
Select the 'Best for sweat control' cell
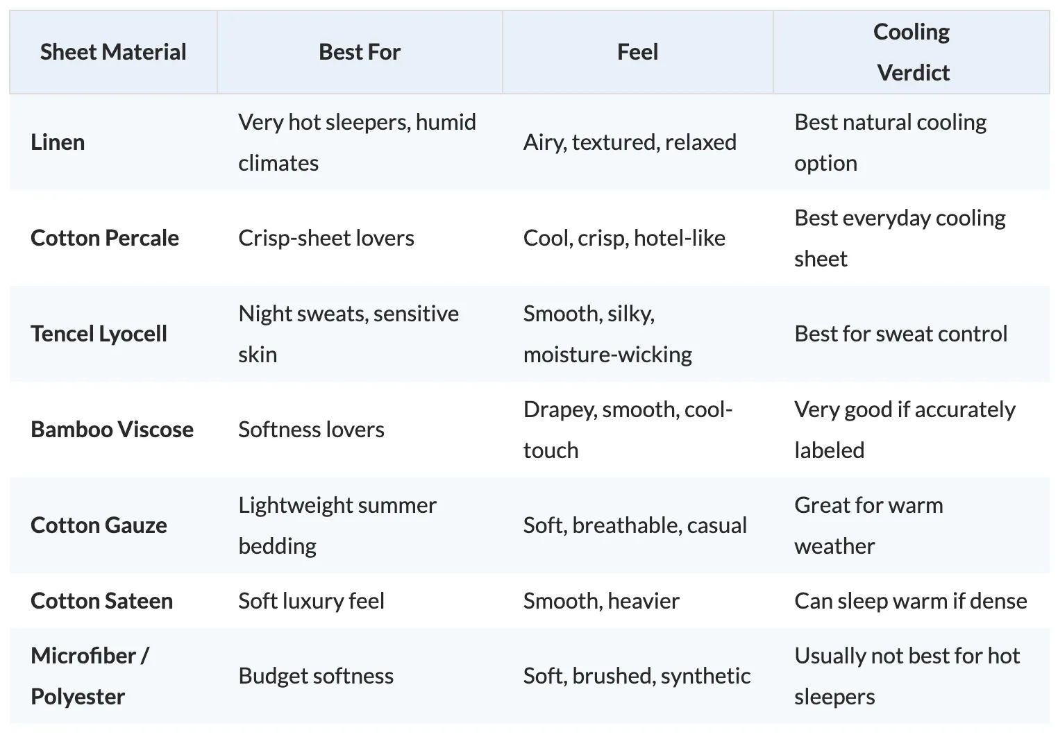coord(900,334)
